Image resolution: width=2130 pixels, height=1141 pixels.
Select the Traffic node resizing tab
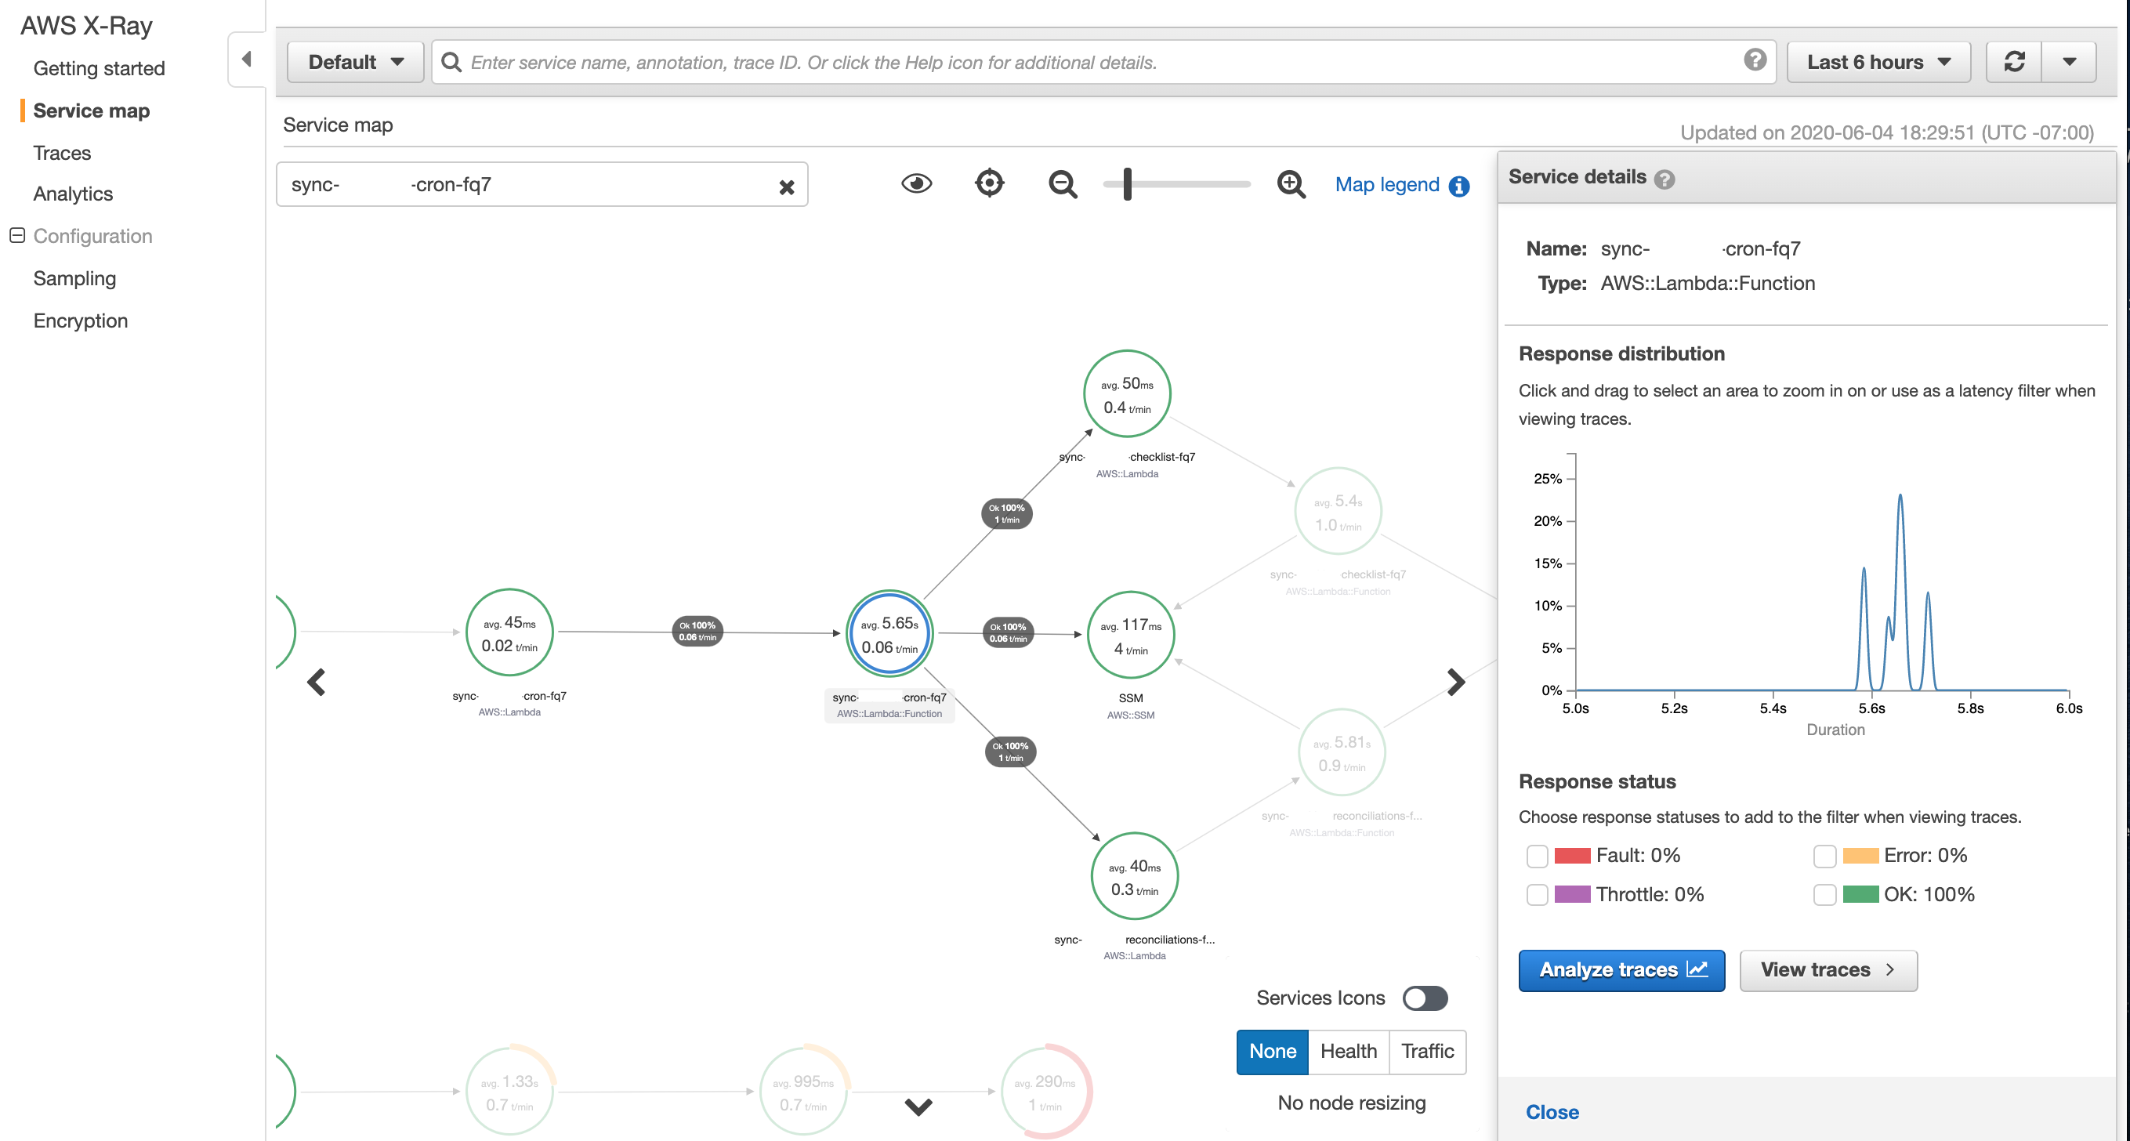coord(1427,1051)
